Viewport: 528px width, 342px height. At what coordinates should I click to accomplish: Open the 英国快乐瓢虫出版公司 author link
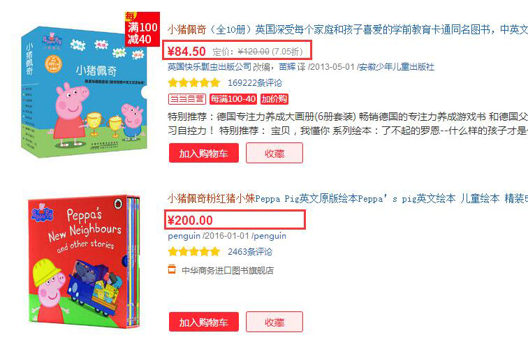(210, 67)
